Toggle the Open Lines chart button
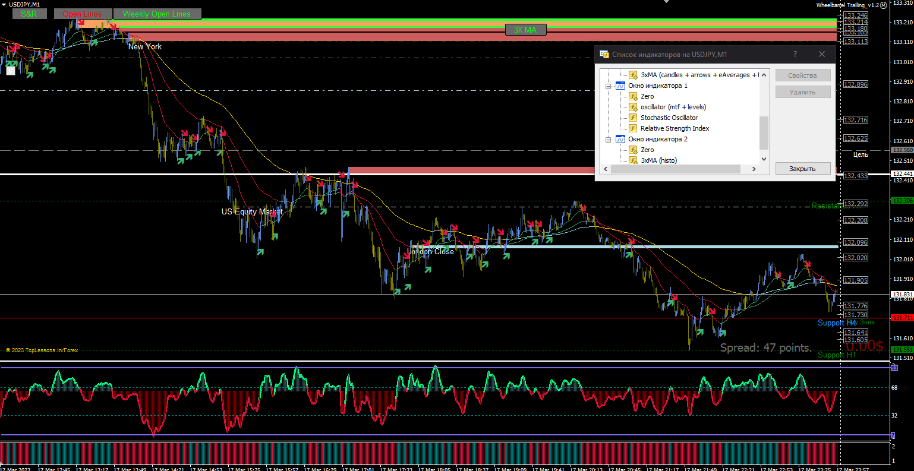The width and height of the screenshot is (914, 471). click(x=83, y=14)
